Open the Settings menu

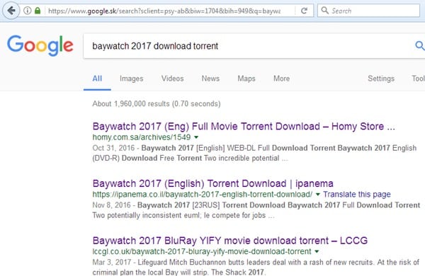pyautogui.click(x=381, y=79)
